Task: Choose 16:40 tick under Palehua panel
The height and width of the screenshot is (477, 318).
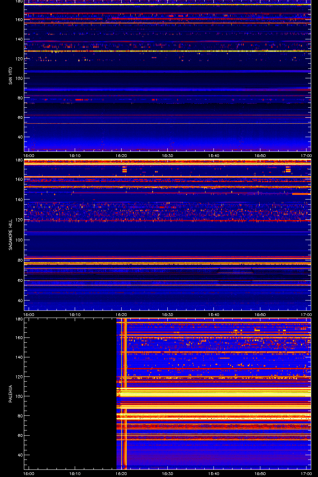Action: tap(214, 474)
